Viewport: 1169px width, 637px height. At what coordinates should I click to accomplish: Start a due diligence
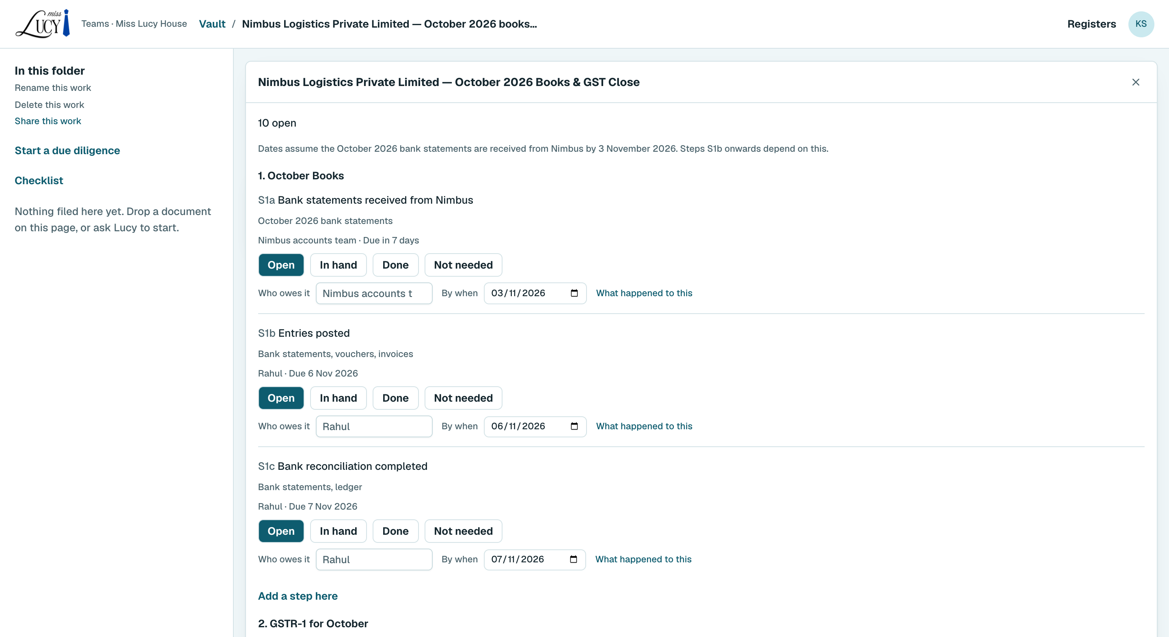point(67,151)
